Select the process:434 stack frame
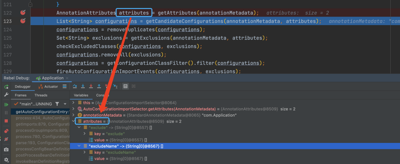This screenshot has height=164, width=400. [40, 118]
